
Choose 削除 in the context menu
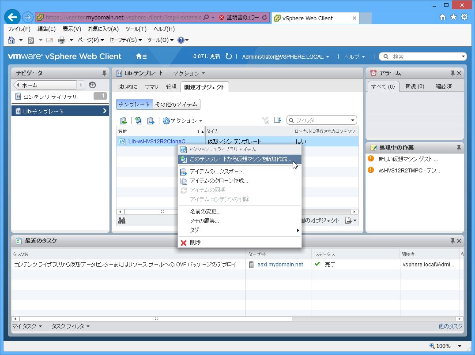pos(195,243)
